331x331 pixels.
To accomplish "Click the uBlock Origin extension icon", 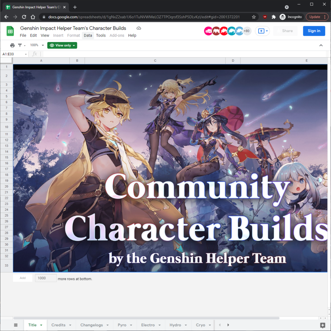I will pos(264,17).
